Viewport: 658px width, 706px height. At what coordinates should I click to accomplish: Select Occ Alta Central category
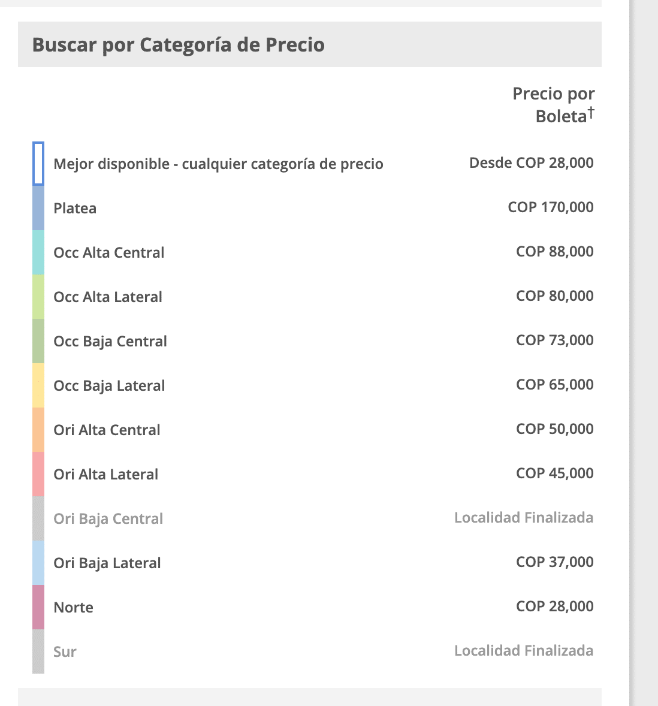pos(108,253)
